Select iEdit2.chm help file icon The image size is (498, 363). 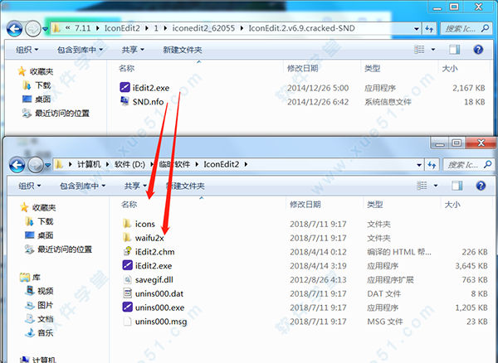tap(127, 251)
